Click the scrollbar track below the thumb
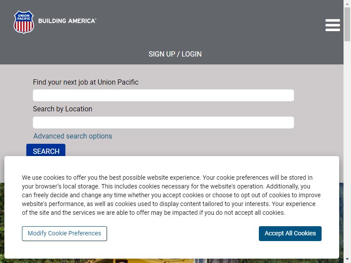The width and height of the screenshot is (351, 263). 347,148
